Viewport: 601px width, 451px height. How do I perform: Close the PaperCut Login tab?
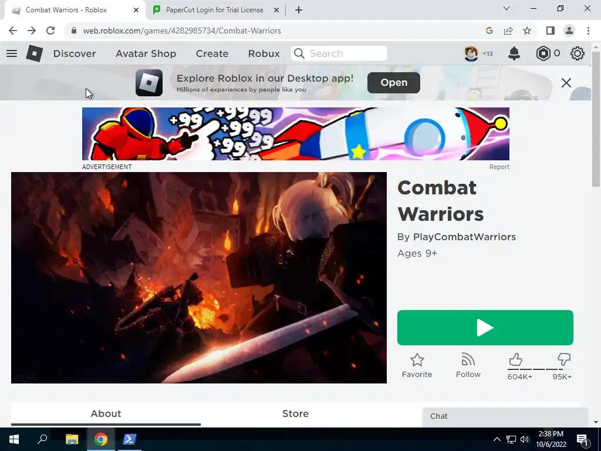tap(276, 10)
